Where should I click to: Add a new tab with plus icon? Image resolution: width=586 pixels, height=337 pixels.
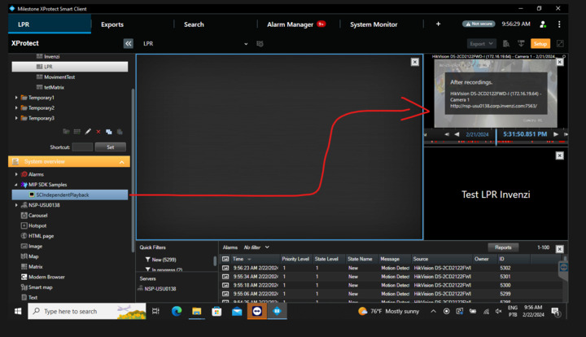click(x=438, y=24)
